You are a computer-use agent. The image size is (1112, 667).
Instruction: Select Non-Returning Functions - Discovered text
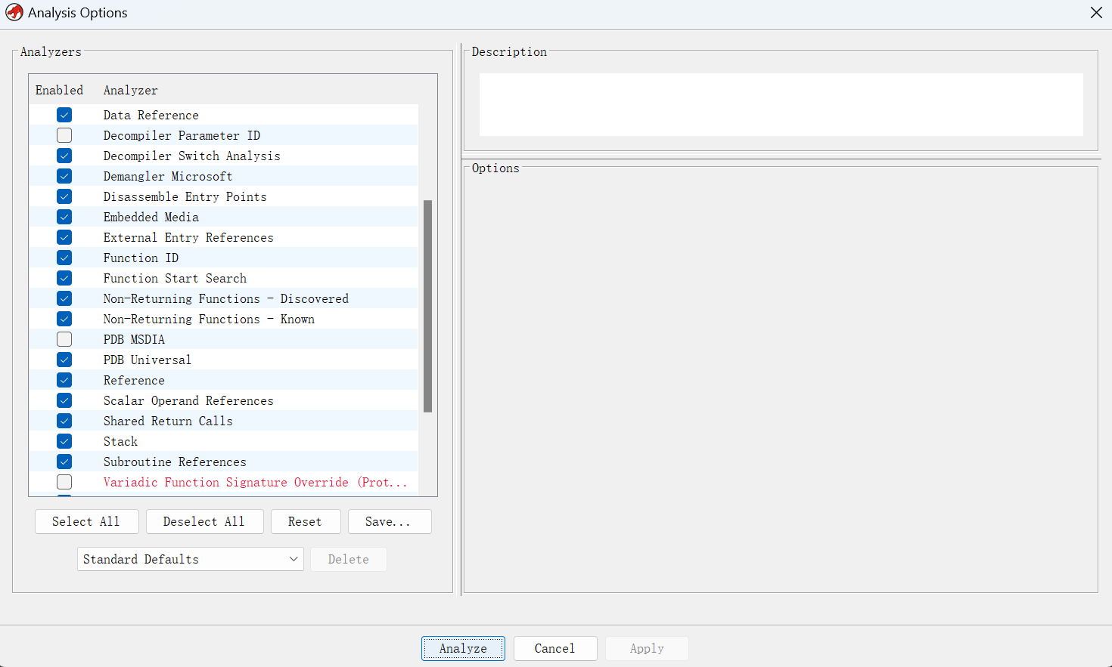226,298
